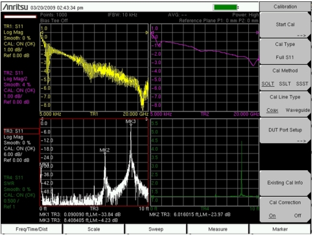Viewport: 313px width, 235px height.
Task: Select the MK3 marker on TR3 trace
Action: (x=131, y=122)
